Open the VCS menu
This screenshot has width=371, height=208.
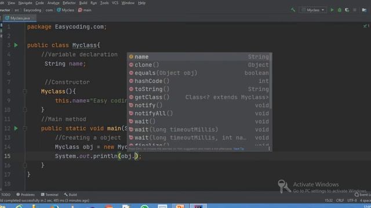[x=115, y=3]
